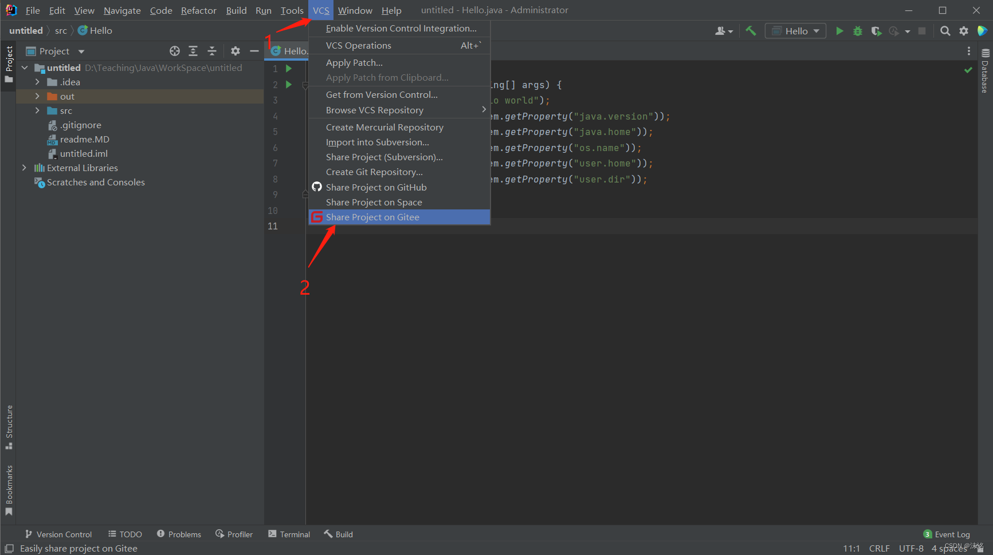The width and height of the screenshot is (993, 555).
Task: Select Share Project on Space
Action: click(x=399, y=202)
